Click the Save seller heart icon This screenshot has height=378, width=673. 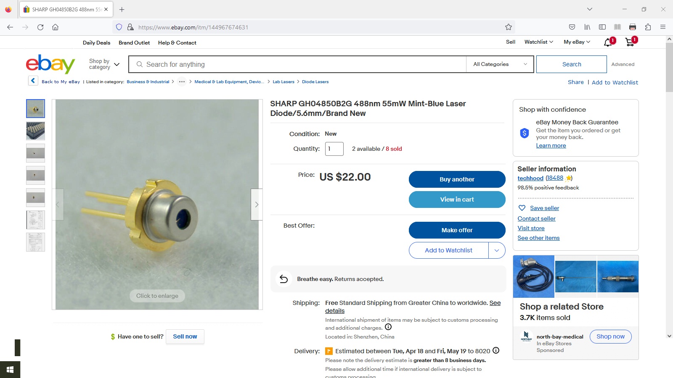(522, 208)
